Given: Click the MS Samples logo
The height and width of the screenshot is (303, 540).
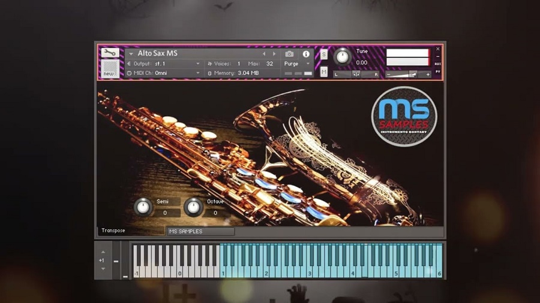Looking at the screenshot, I should (404, 116).
